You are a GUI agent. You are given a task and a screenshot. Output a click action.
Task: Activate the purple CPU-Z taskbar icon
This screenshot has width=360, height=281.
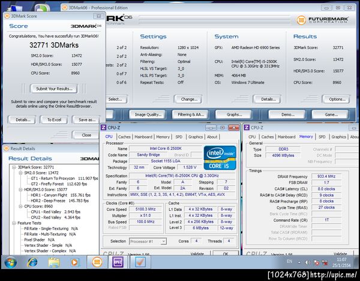pos(118,262)
